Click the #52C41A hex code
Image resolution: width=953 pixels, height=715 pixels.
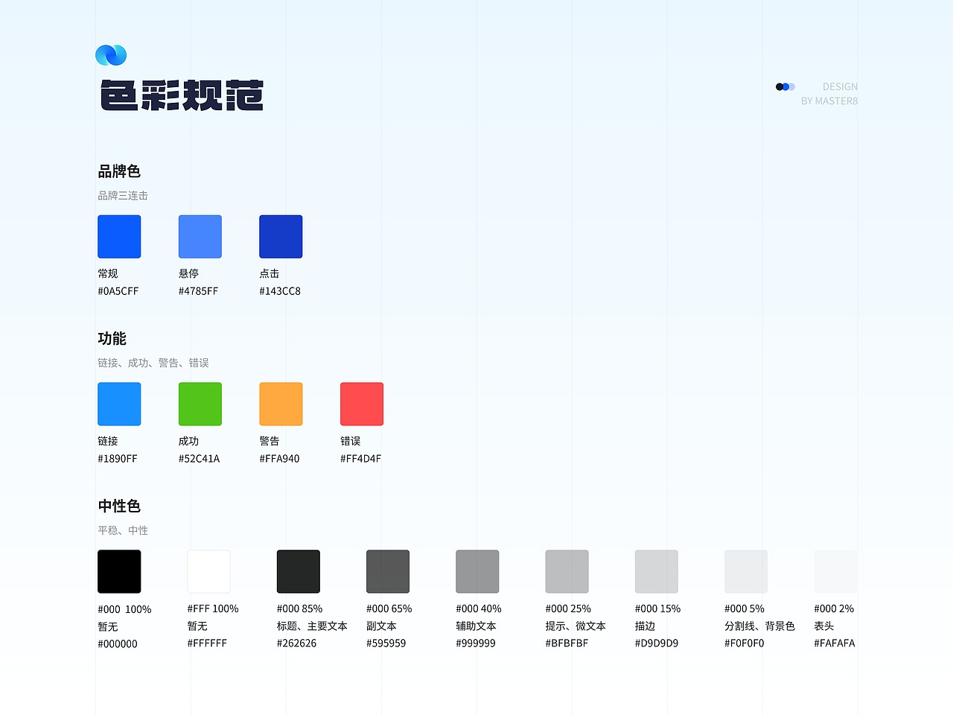200,459
